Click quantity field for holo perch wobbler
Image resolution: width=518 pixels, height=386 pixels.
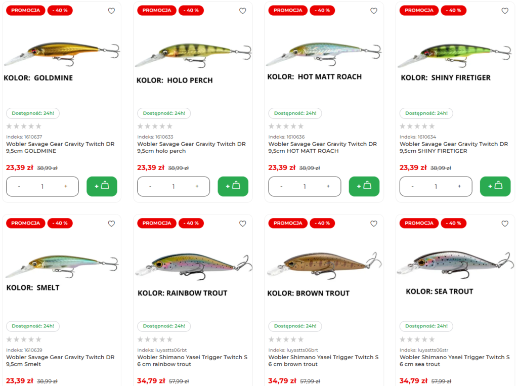174,187
